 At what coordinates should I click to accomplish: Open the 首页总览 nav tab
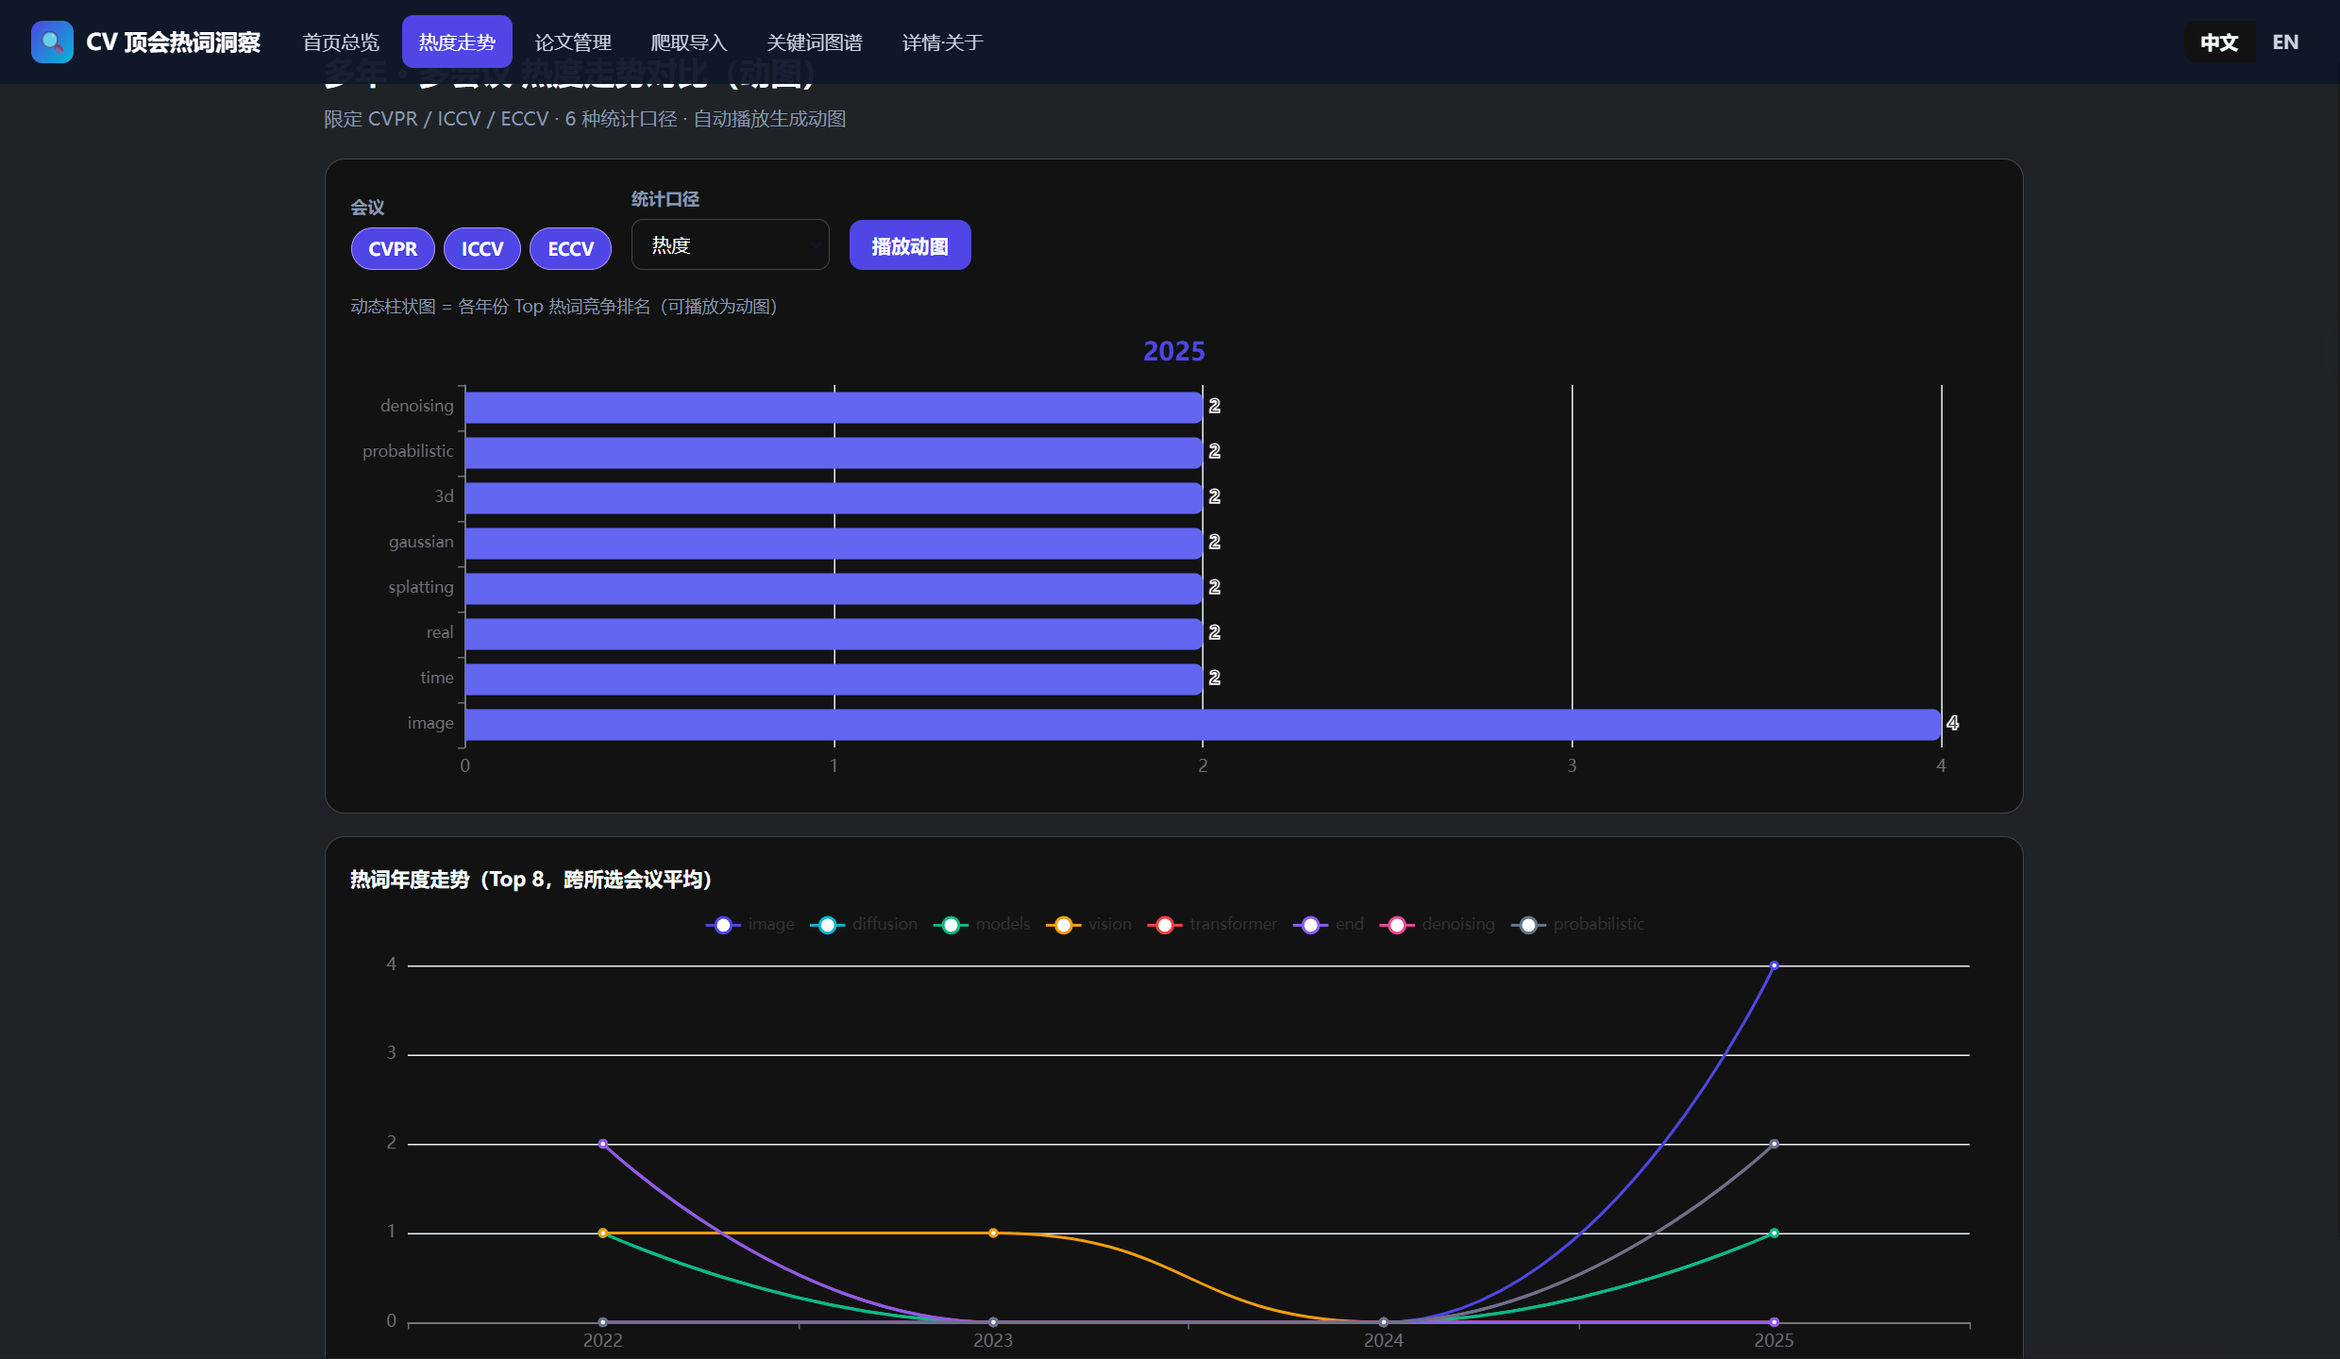point(341,42)
